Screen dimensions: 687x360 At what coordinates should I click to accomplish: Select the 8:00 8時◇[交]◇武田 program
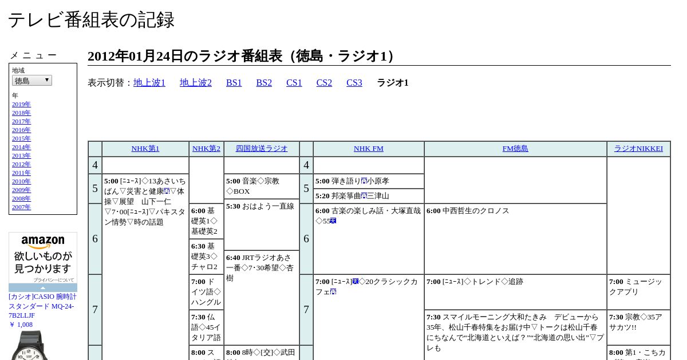262,353
